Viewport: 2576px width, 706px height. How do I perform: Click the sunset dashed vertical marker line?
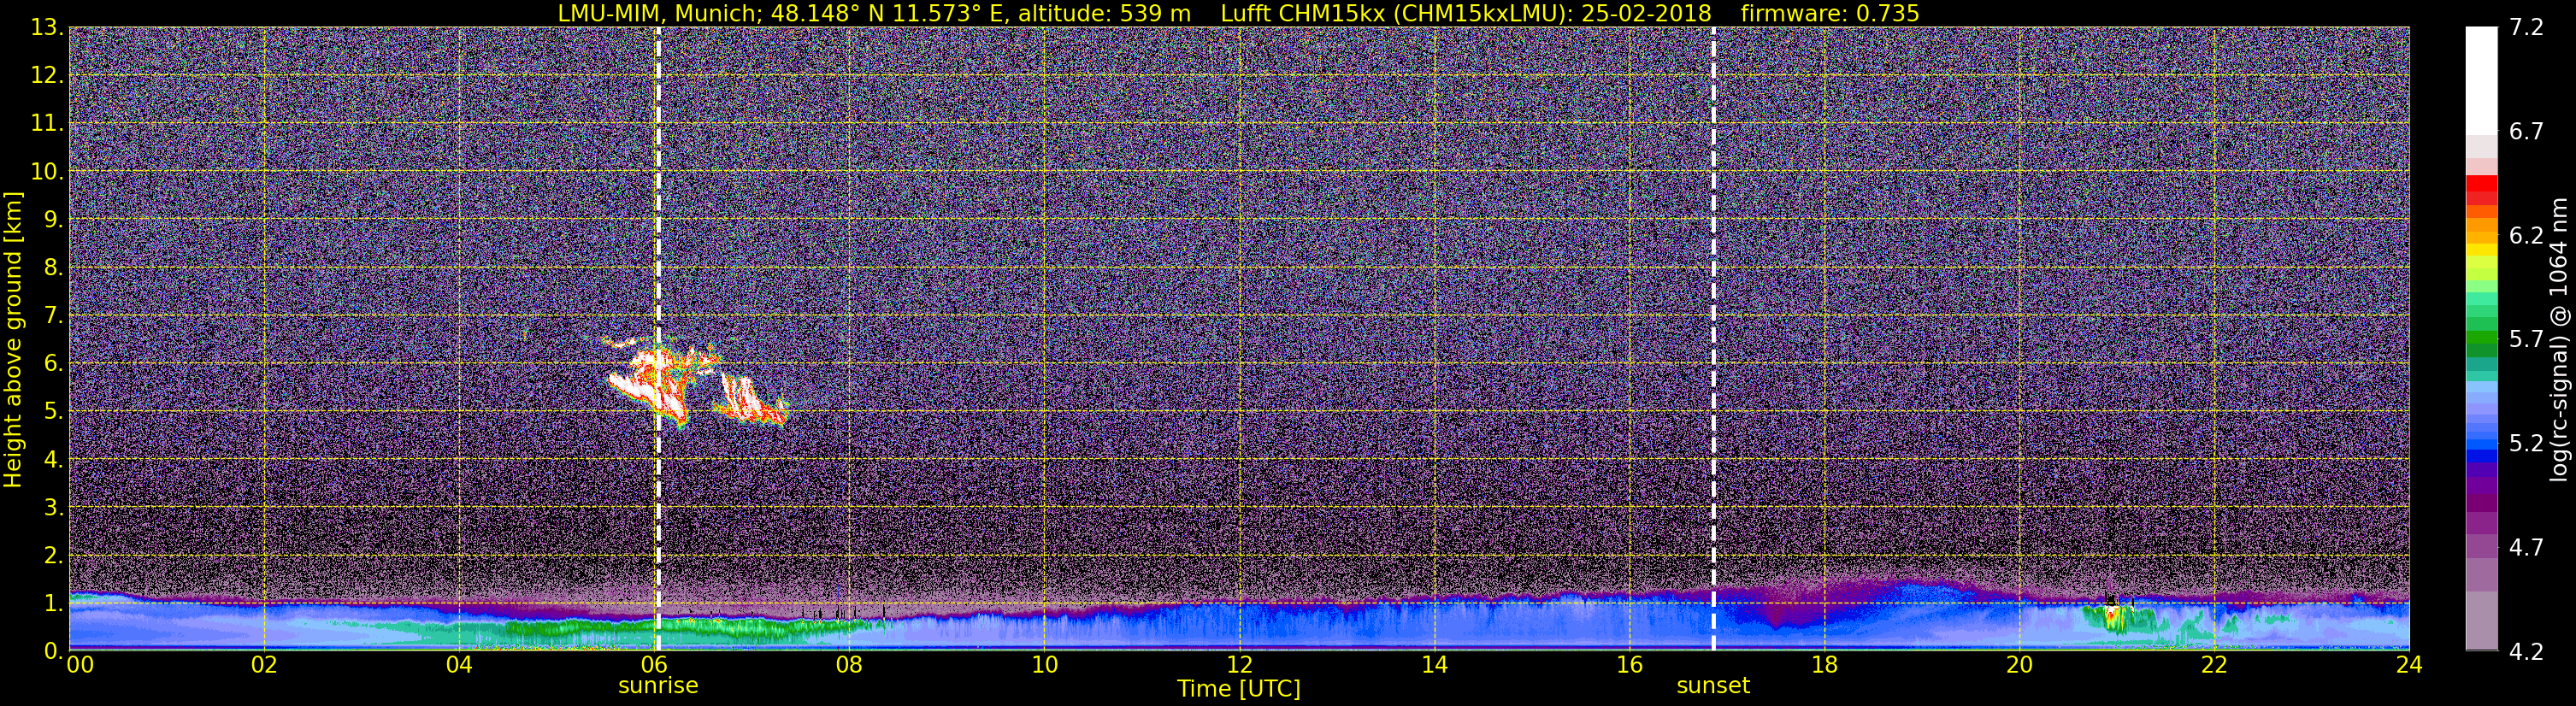[x=1714, y=338]
